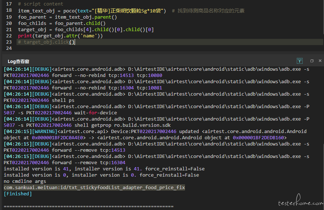Click foo_childs assignment on line 20
This screenshot has height=210, width=324.
(62, 23)
